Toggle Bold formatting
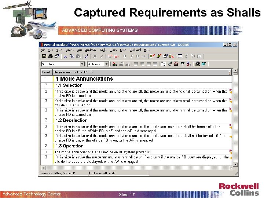Viewport: 264px width, 198px height. coord(125,56)
